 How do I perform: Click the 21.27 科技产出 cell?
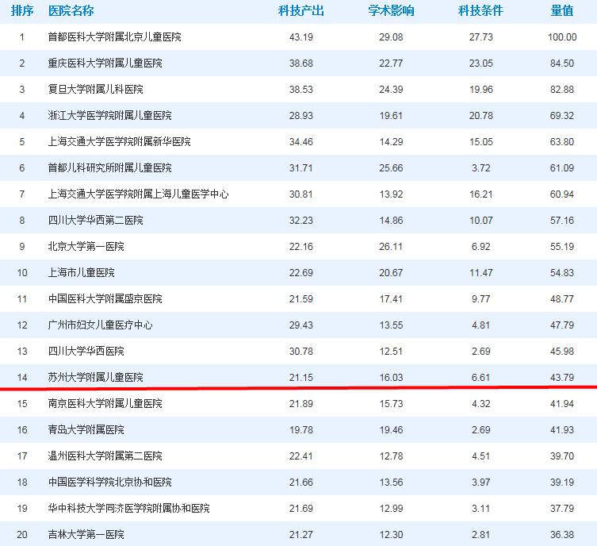(300, 535)
